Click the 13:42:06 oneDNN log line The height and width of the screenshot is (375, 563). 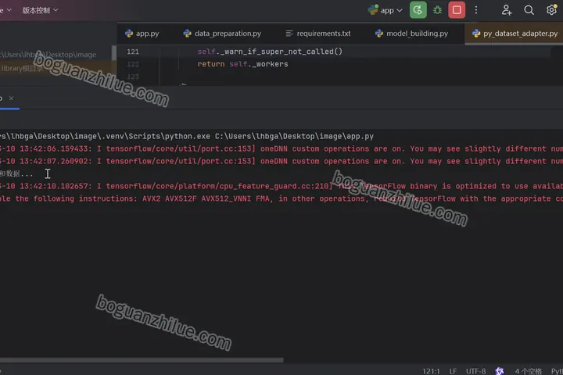pos(281,148)
